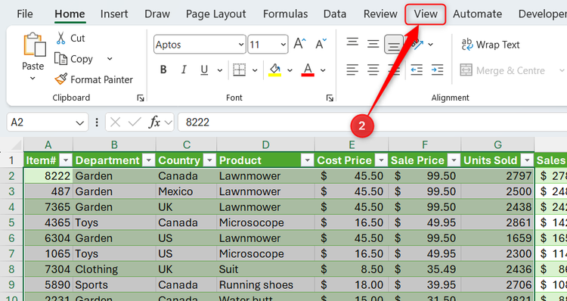The width and height of the screenshot is (567, 301).
Task: Confirm entry with formula bar checkmark
Action: click(x=135, y=123)
